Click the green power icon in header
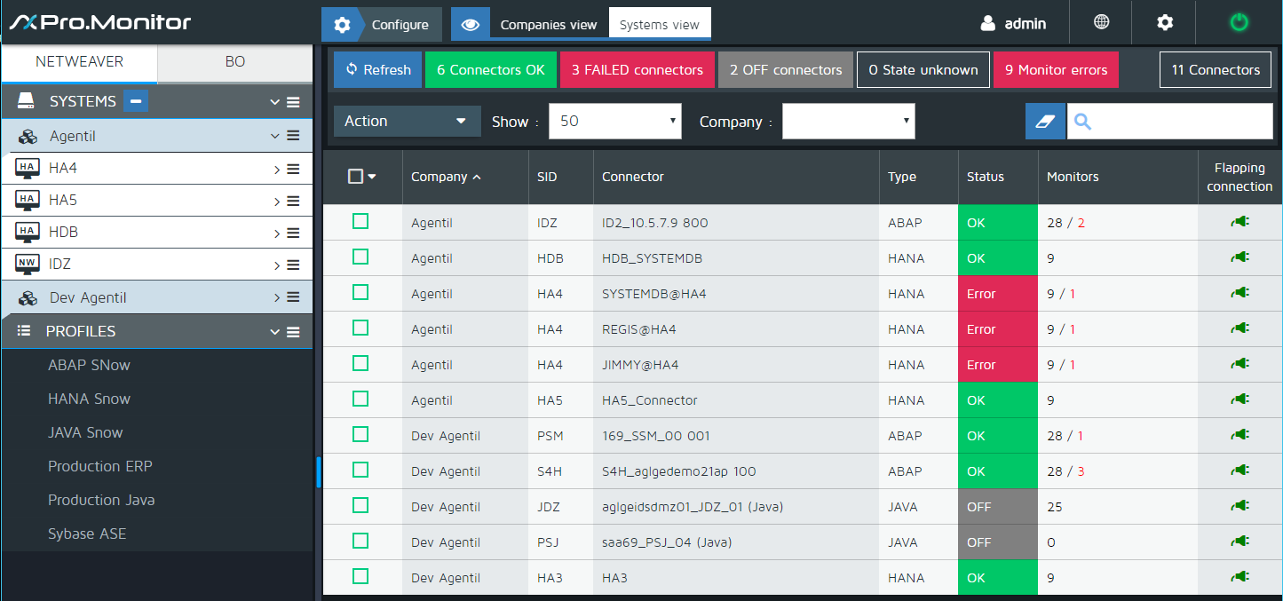The width and height of the screenshot is (1283, 601). point(1239,23)
